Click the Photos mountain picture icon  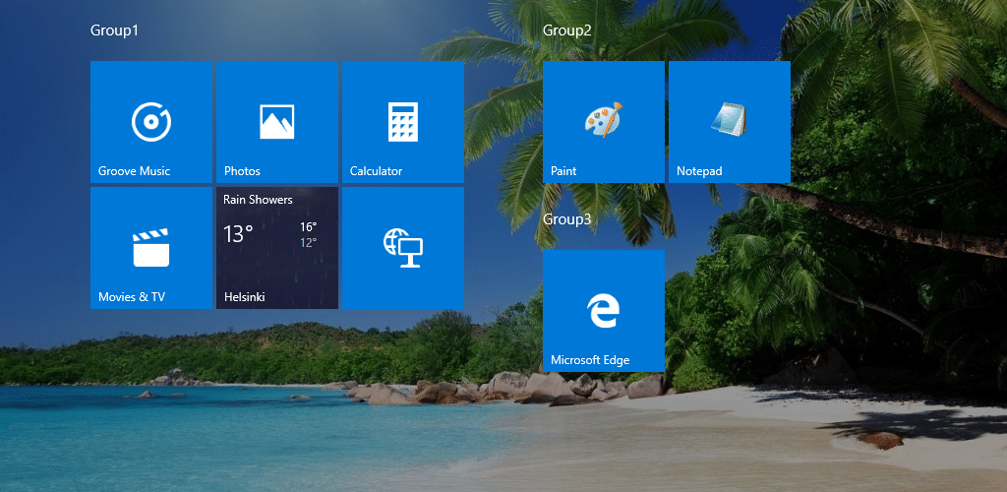pos(276,122)
